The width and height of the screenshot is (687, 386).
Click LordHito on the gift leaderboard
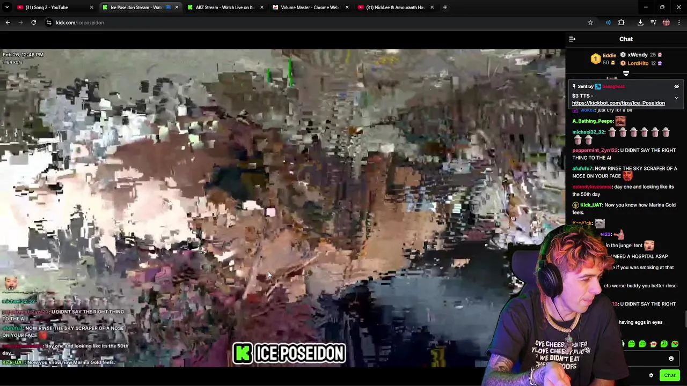tap(641, 63)
